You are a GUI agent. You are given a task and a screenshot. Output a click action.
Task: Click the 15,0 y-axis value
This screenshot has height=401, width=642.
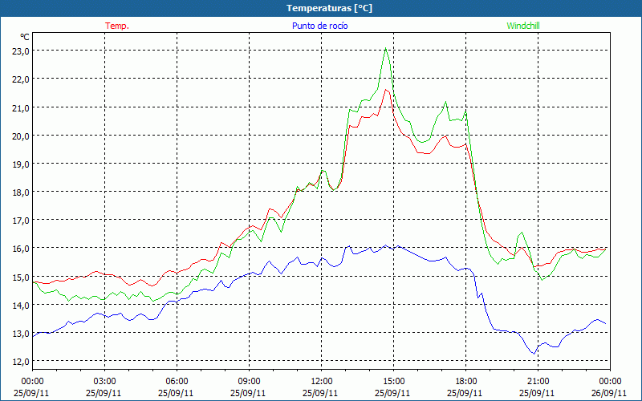(x=22, y=277)
